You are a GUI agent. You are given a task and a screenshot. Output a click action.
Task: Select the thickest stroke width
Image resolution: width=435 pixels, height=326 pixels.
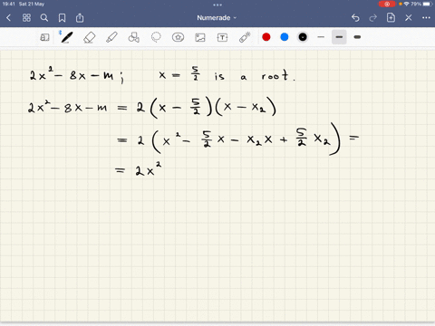pos(357,37)
